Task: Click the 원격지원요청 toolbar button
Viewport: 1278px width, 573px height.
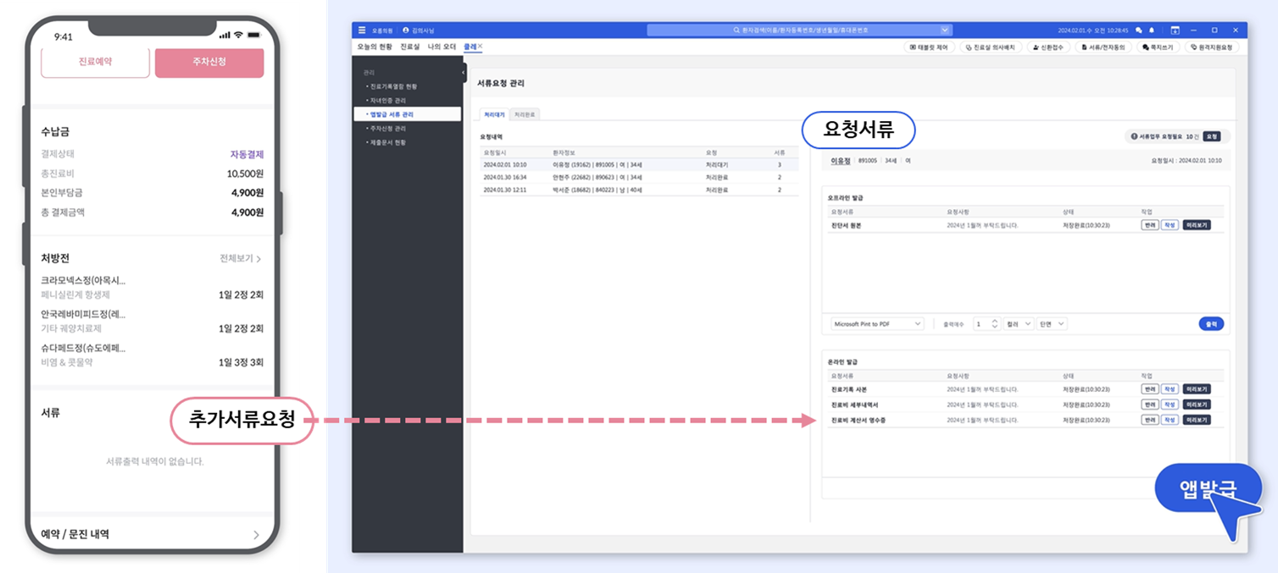Action: click(x=1211, y=47)
